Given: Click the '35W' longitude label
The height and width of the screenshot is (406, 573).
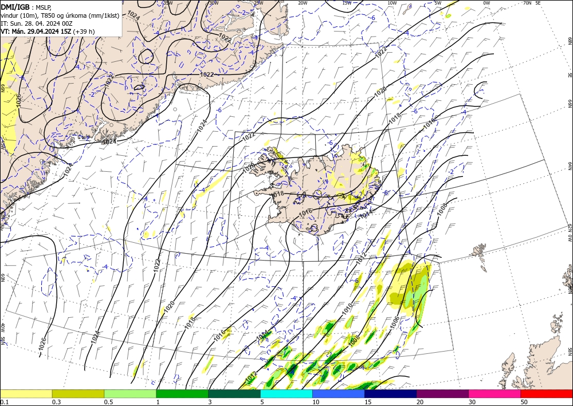Looking at the screenshot, I should click(168, 2).
